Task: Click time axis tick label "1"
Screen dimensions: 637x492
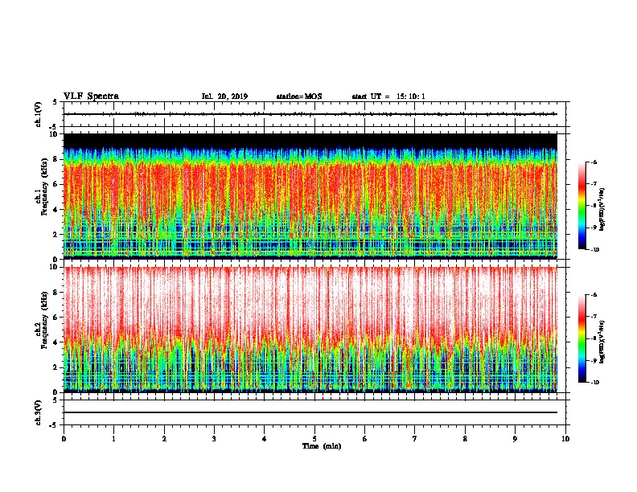Action: point(113,439)
